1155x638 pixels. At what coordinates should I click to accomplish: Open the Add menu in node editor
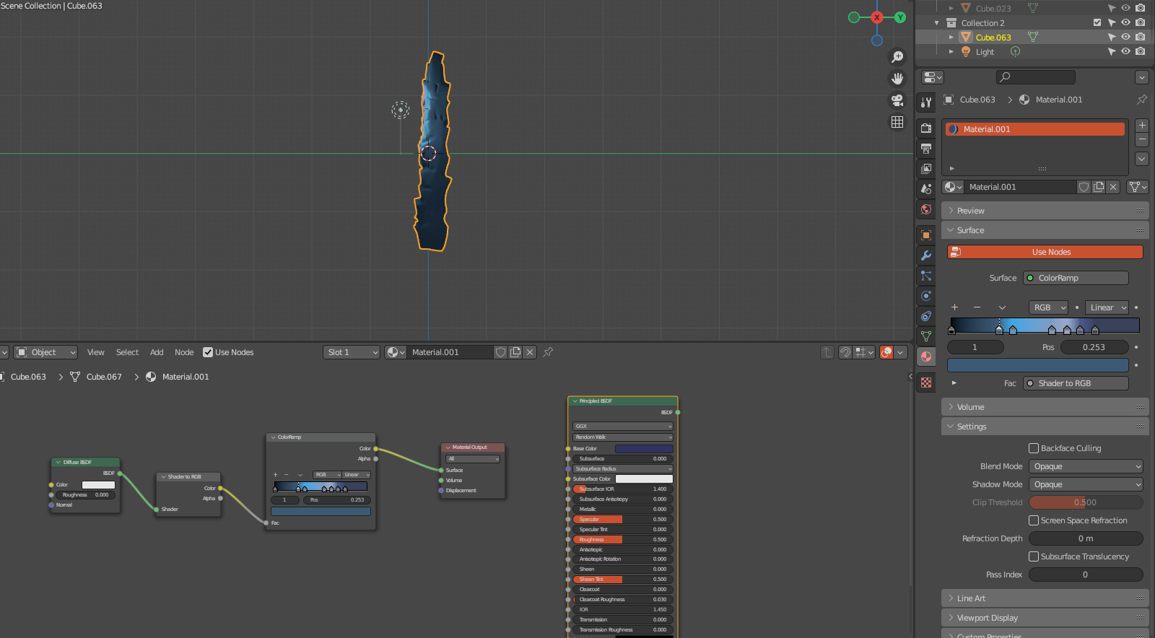(x=157, y=352)
